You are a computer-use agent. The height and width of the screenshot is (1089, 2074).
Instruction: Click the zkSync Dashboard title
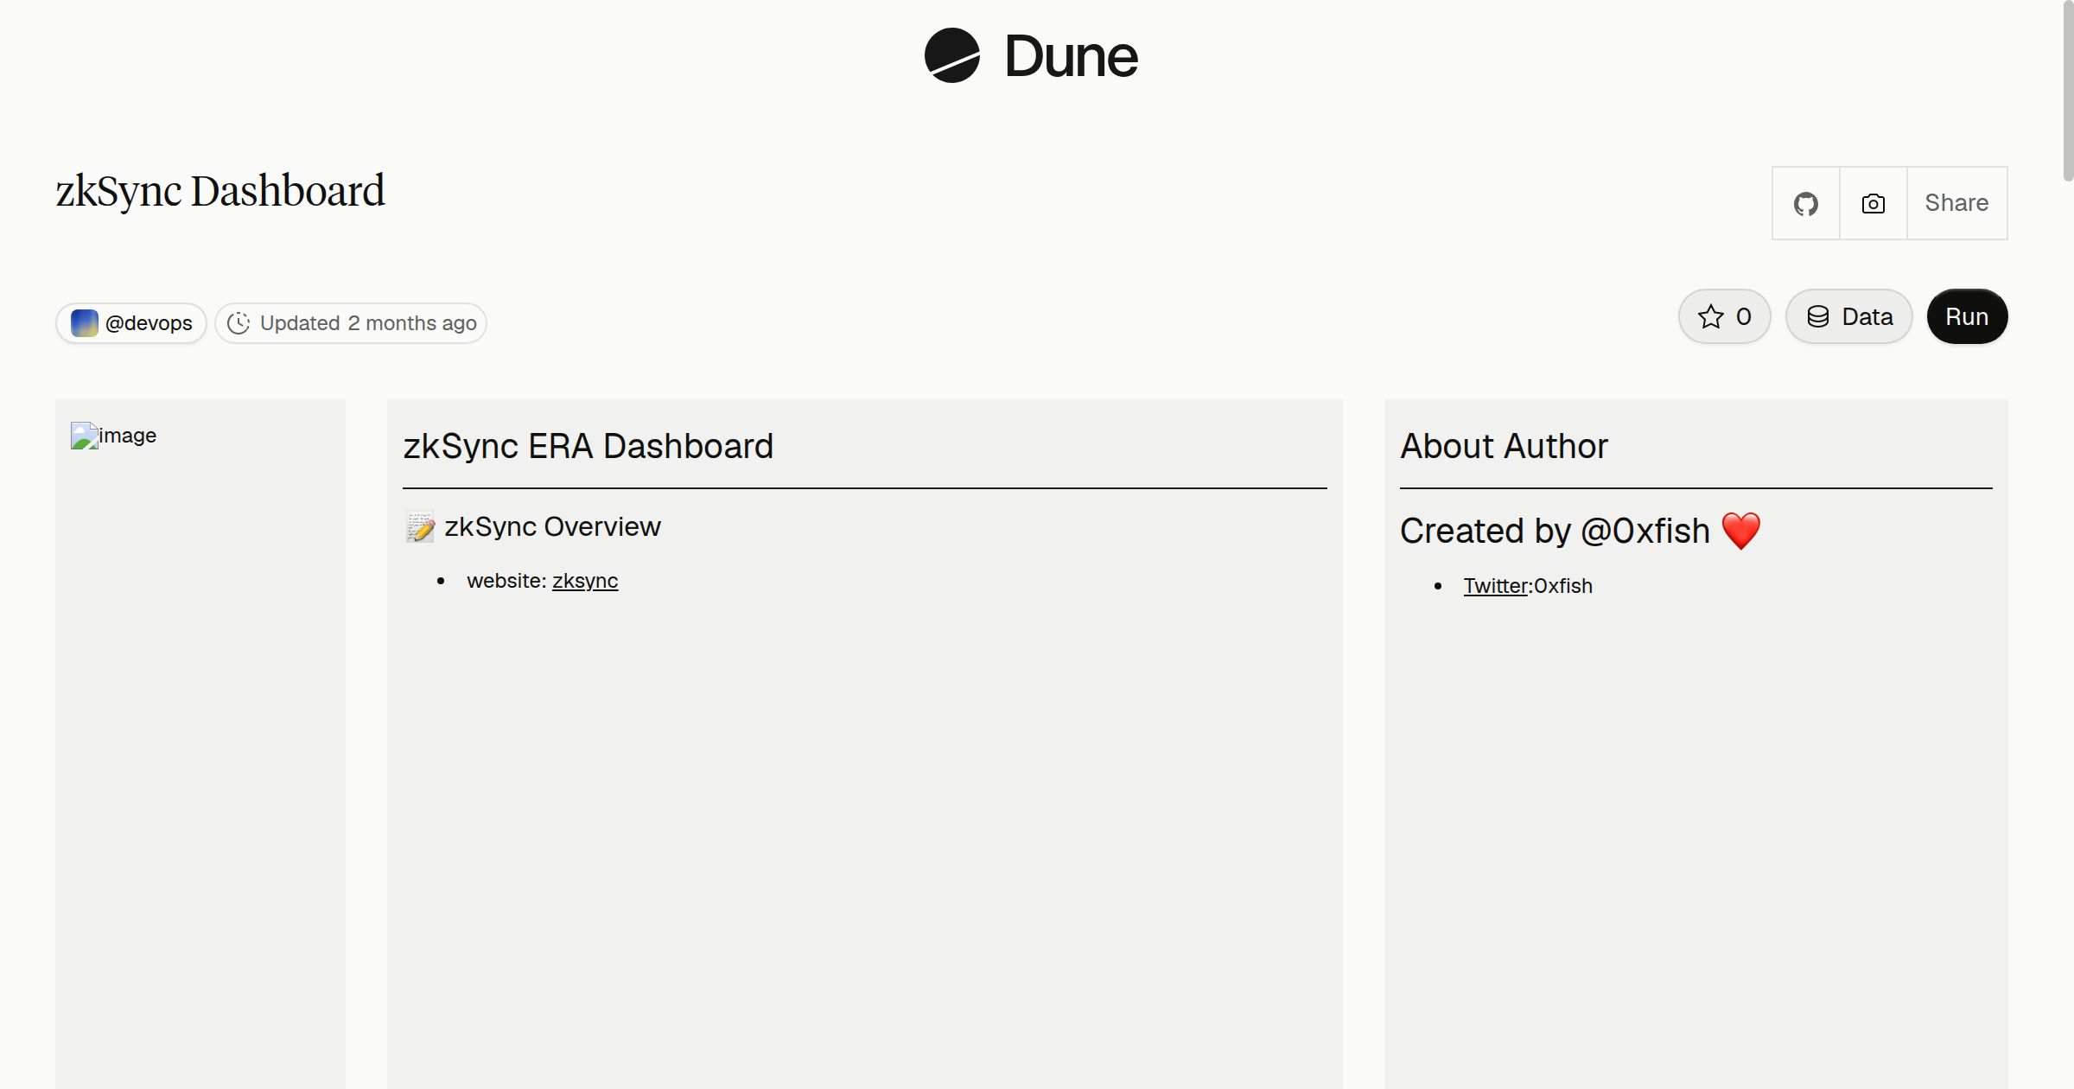point(220,191)
